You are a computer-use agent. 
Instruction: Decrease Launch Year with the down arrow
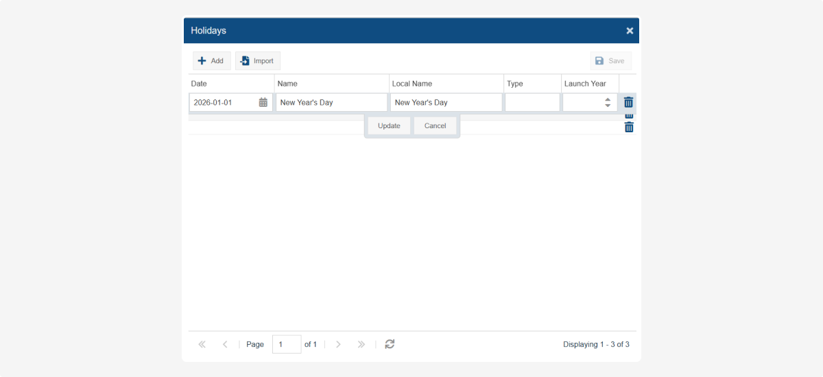tap(608, 106)
